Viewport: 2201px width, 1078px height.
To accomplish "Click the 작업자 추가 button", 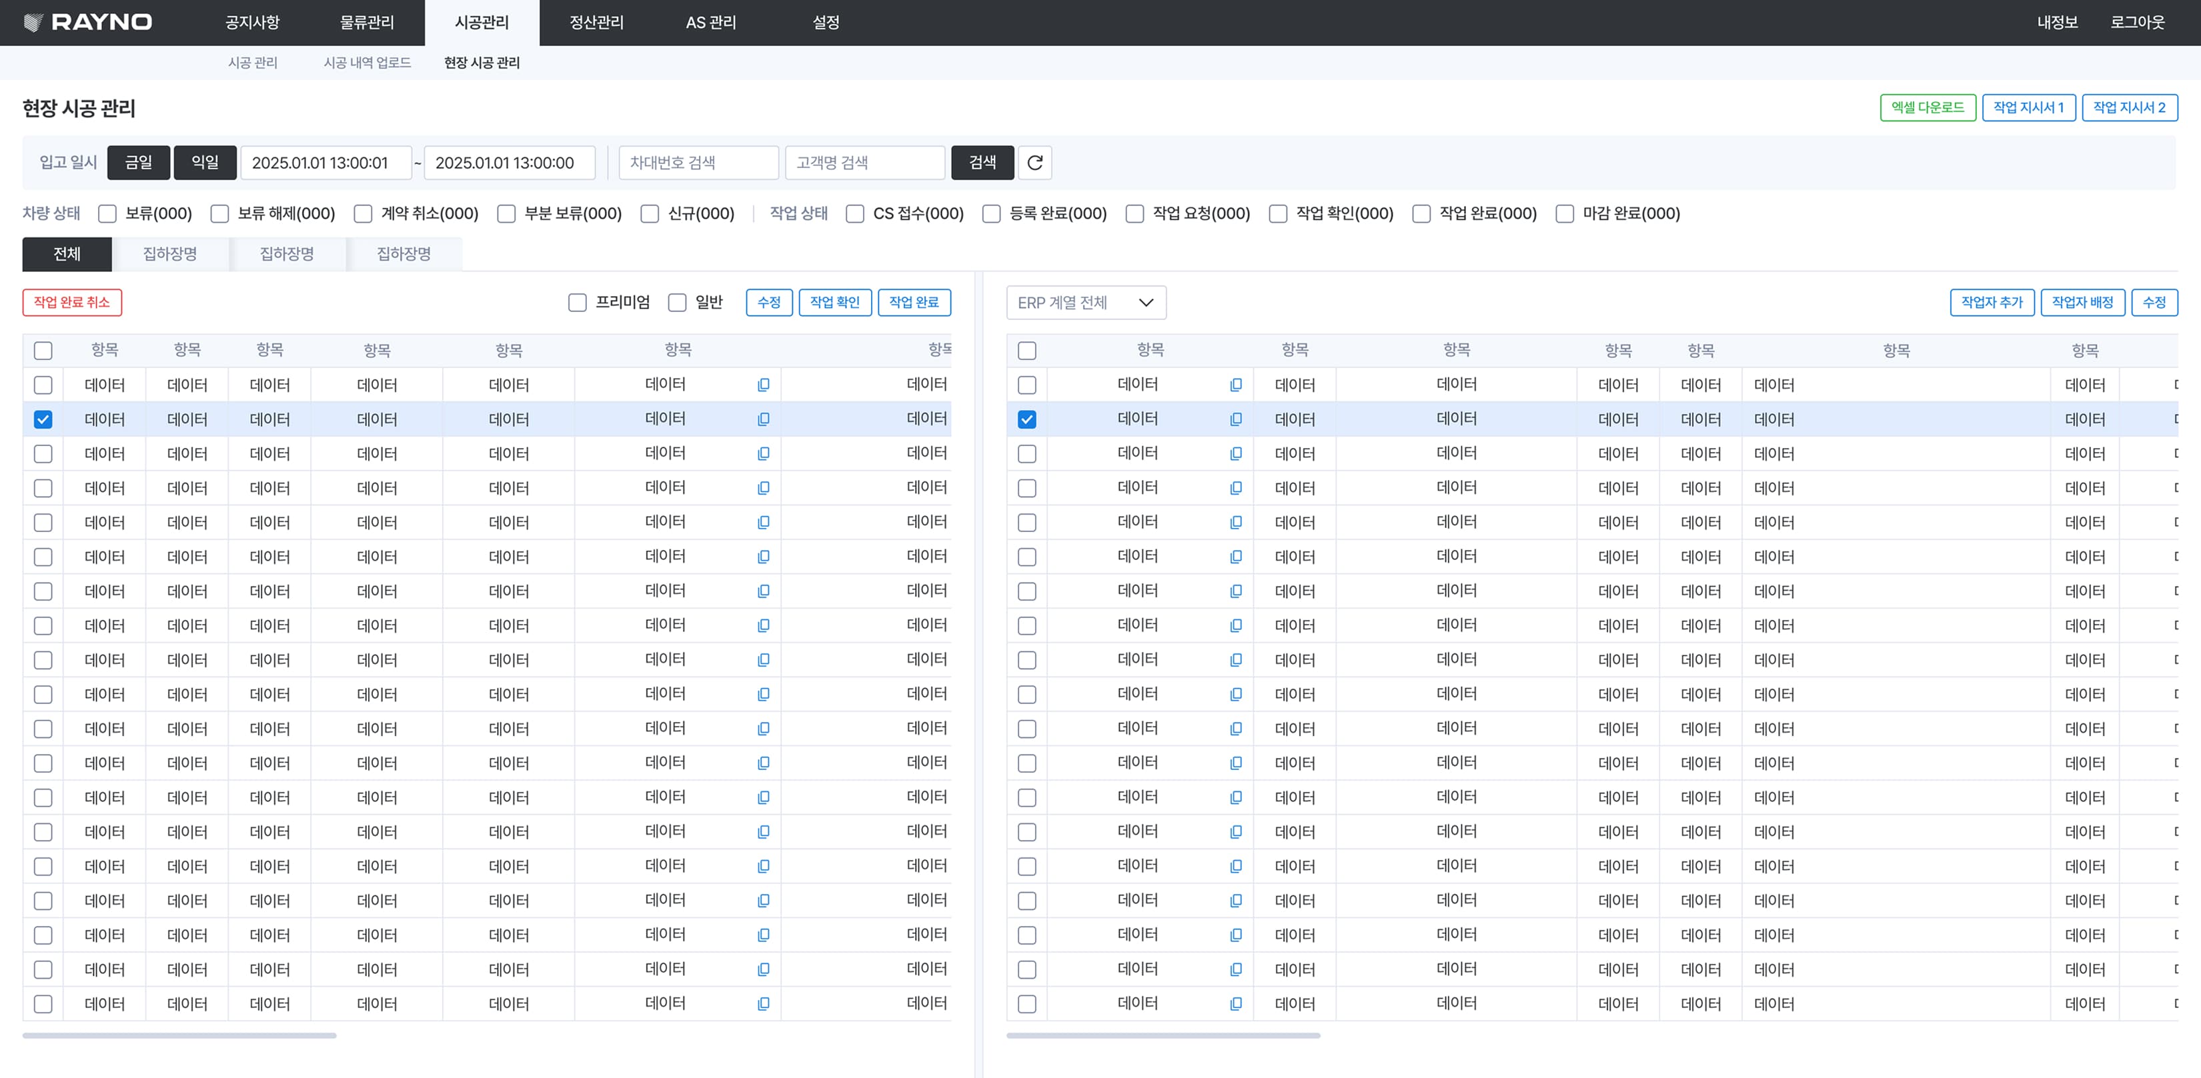I will (1992, 303).
